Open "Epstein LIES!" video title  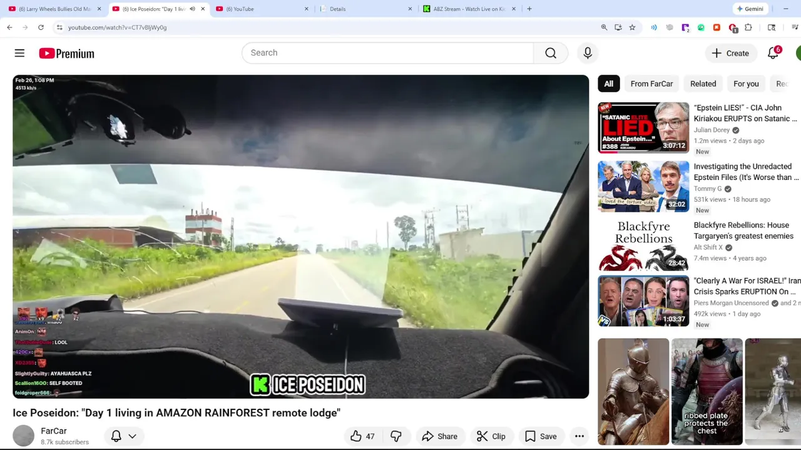coord(745,113)
